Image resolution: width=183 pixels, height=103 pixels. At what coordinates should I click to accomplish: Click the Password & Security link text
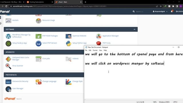point(20,81)
